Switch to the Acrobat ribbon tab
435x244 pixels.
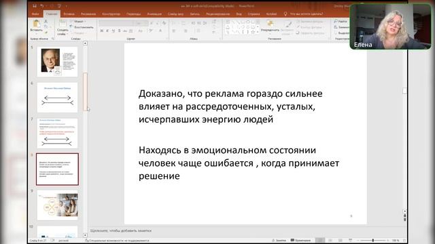click(x=271, y=14)
